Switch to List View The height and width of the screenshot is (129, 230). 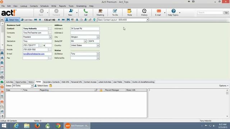click(27, 20)
